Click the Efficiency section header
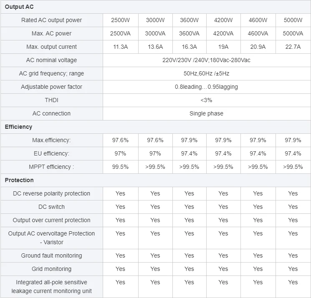 point(18,127)
